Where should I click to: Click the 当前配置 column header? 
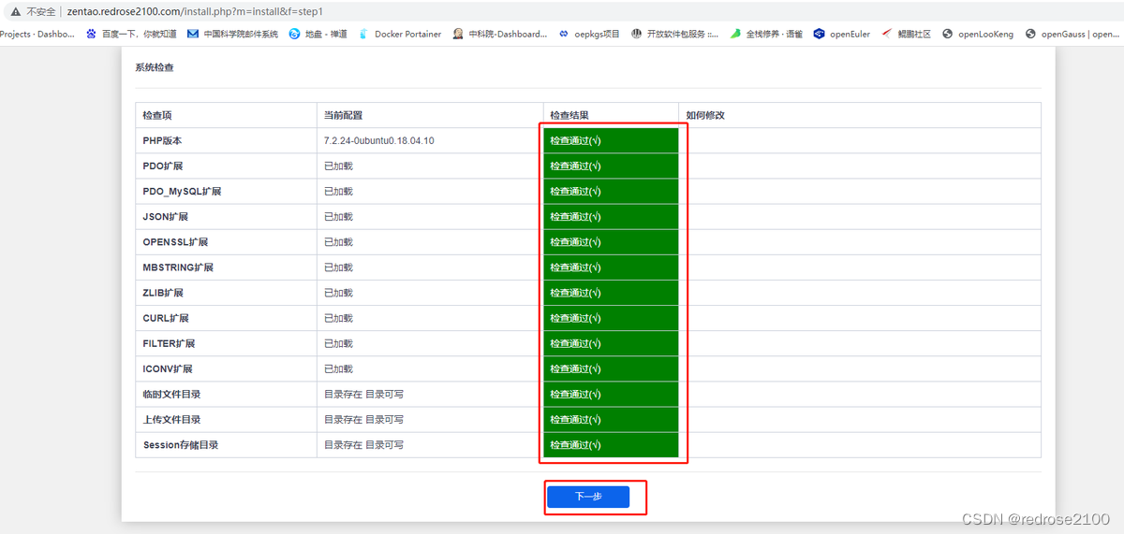pyautogui.click(x=343, y=115)
